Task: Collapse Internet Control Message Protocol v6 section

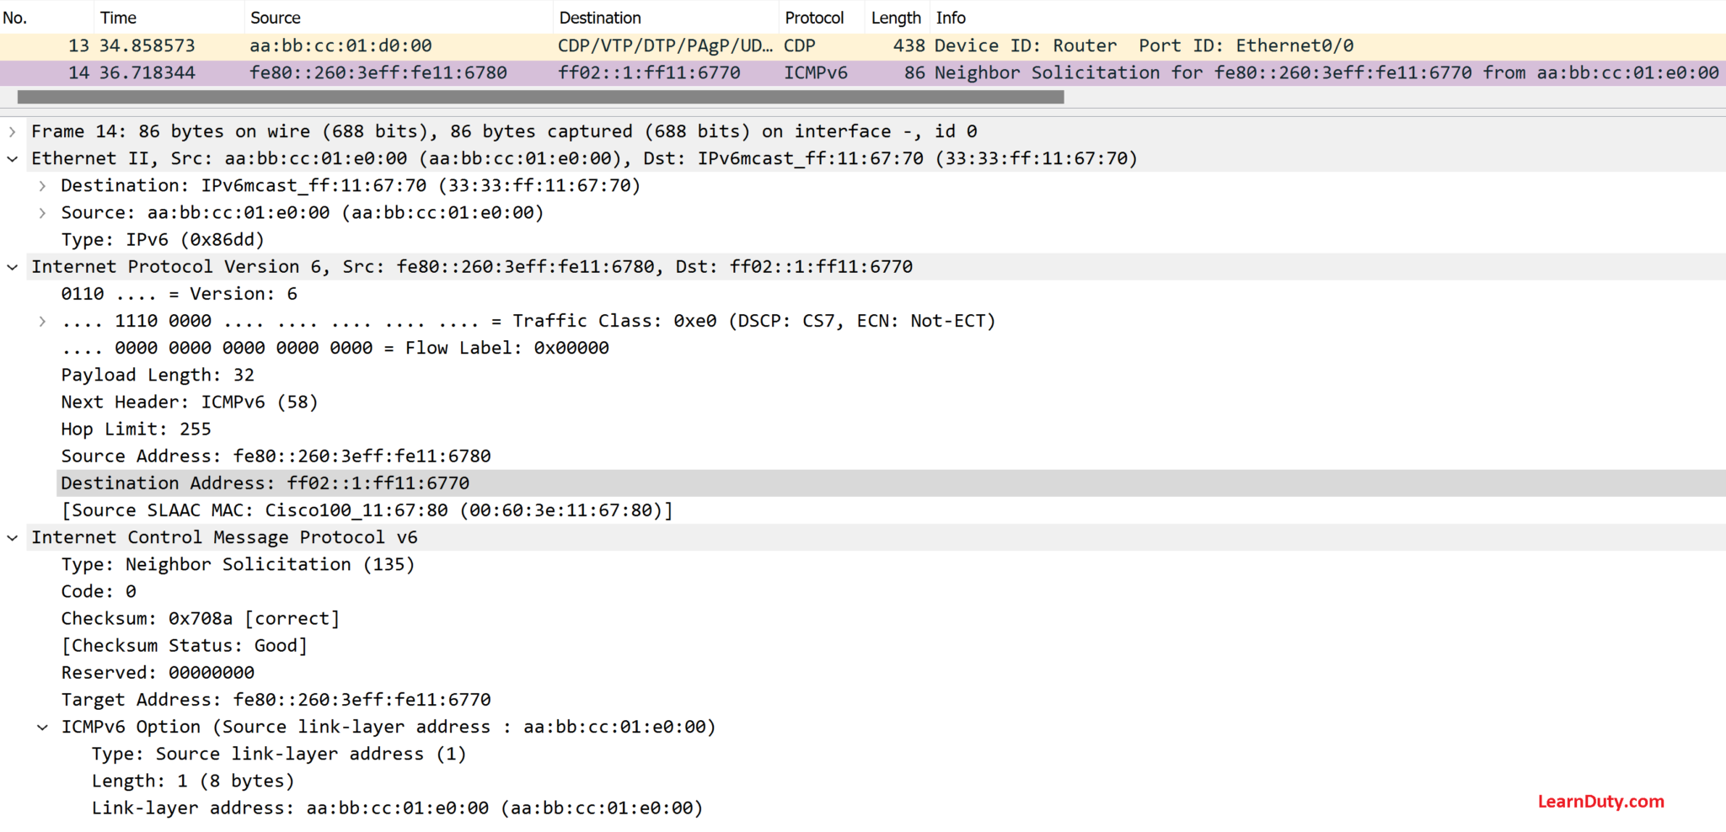Action: click(x=12, y=536)
